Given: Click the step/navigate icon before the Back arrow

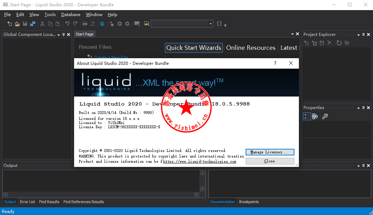Looking at the screenshot, I should click(x=112, y=24).
